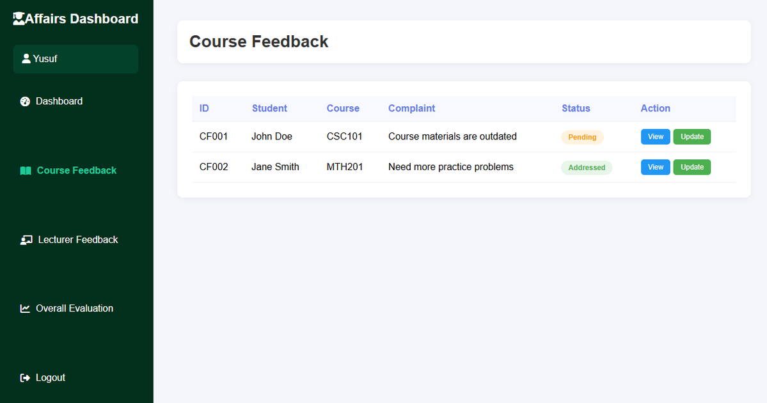767x403 pixels.
Task: Click the Yusuf user profile card
Action: (x=76, y=59)
